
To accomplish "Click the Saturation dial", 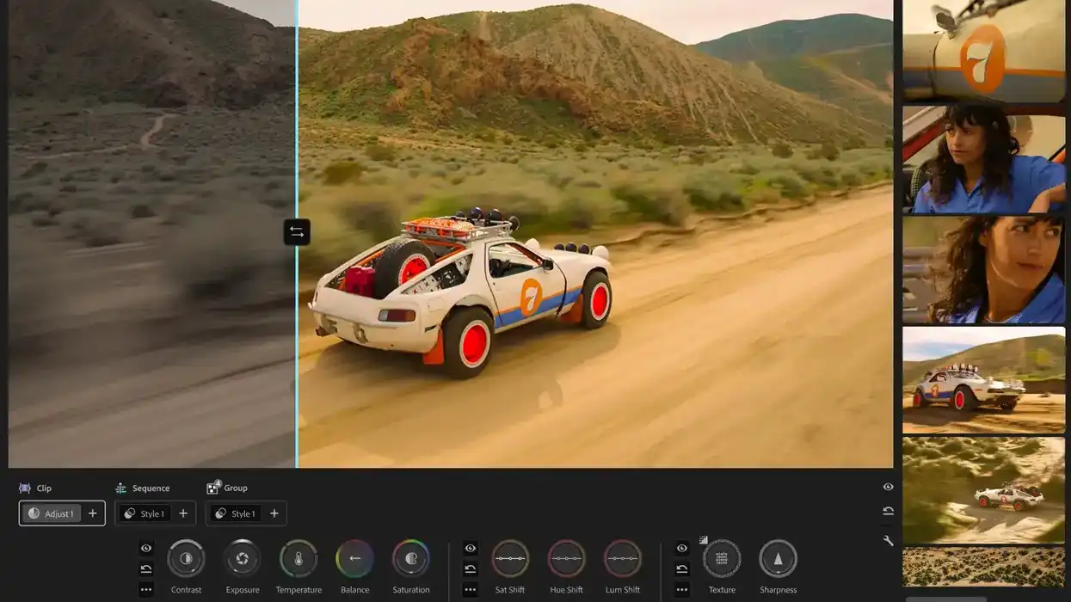I will [411, 558].
